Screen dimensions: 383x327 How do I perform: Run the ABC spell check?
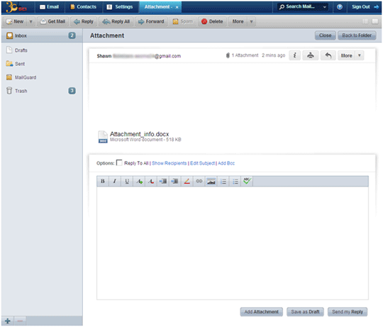pos(247,181)
